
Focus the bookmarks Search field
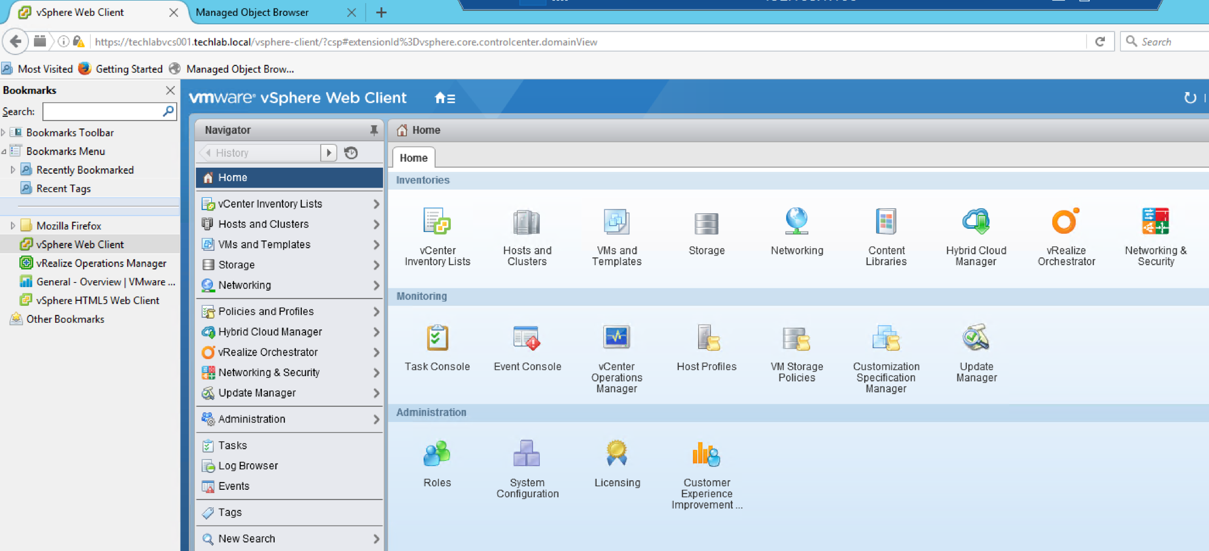click(x=110, y=111)
